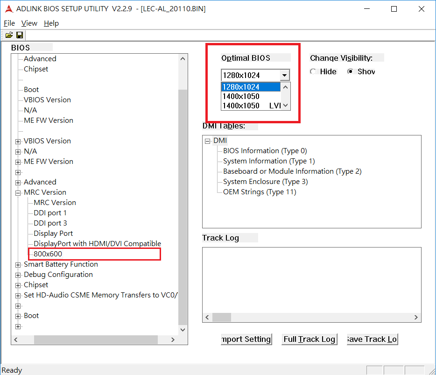
Task: Expand the Chipset node with plus sign
Action: click(18, 286)
